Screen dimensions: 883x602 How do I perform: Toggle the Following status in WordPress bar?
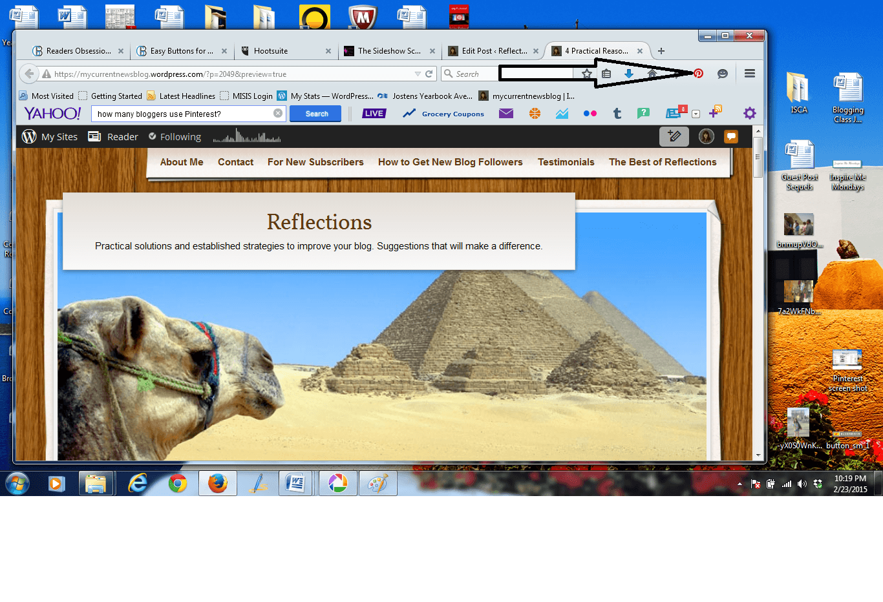coord(175,137)
